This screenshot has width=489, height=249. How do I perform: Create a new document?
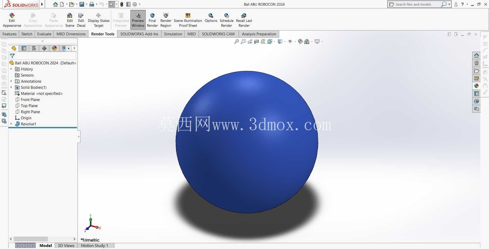(62, 4)
